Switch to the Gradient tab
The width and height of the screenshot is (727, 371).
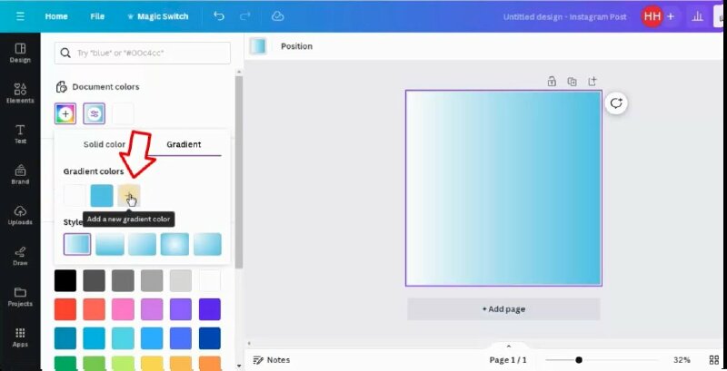click(x=184, y=144)
